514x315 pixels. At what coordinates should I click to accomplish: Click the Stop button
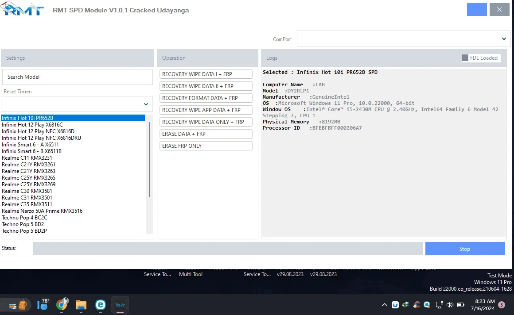pyautogui.click(x=465, y=249)
